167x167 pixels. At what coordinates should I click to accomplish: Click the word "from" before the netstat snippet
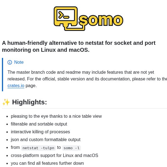(15, 148)
